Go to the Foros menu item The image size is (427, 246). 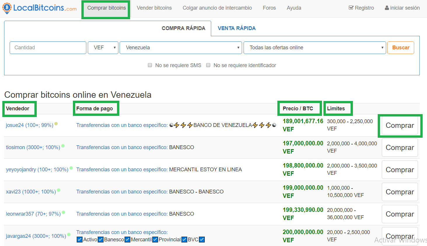click(x=269, y=8)
